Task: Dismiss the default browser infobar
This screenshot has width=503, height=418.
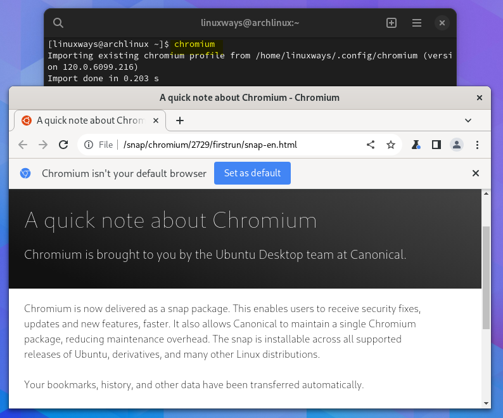Action: click(x=475, y=173)
